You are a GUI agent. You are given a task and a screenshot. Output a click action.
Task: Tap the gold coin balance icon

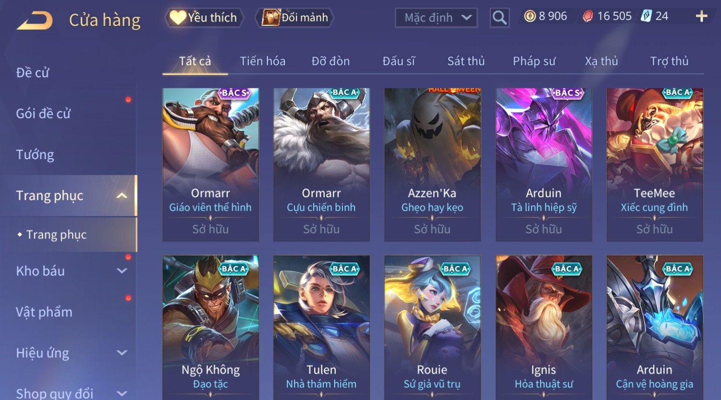coord(530,16)
